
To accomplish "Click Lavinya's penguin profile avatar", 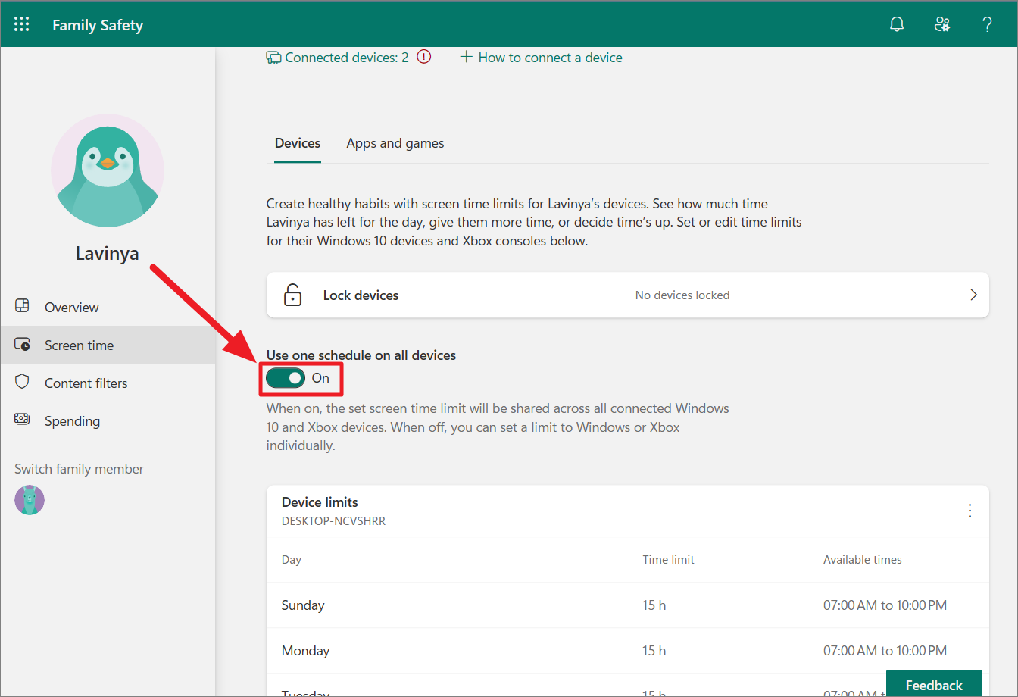I will (108, 170).
